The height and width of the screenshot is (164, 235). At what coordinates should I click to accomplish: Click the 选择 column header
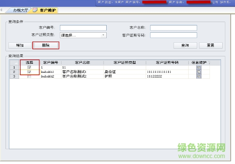coord(29,62)
